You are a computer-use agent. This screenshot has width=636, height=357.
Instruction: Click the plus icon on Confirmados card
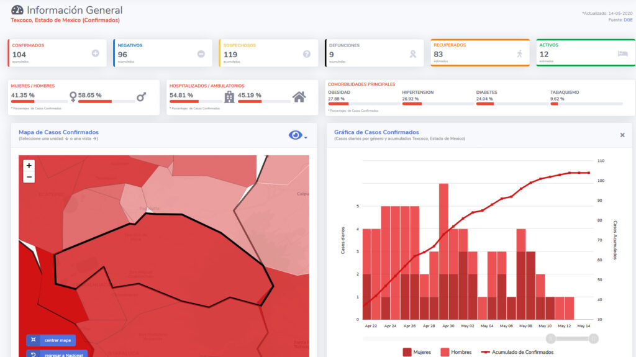coord(95,54)
